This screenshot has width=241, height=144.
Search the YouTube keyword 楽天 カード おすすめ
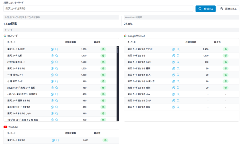point(58,140)
